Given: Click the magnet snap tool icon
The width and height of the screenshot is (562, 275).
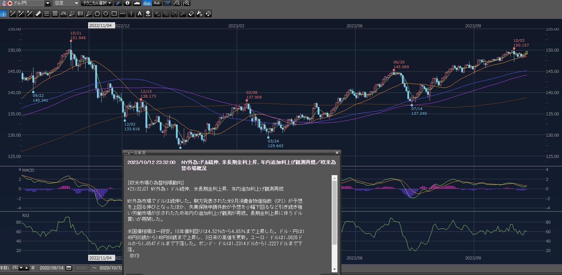Looking at the screenshot, I should pyautogui.click(x=208, y=13).
